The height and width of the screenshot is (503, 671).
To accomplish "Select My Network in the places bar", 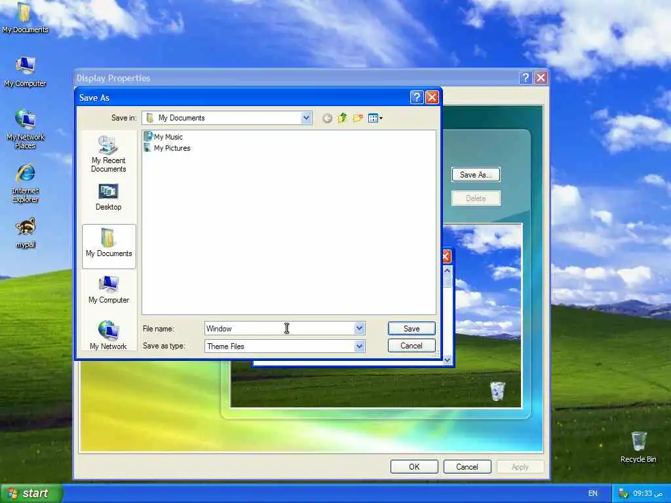I will tap(108, 335).
